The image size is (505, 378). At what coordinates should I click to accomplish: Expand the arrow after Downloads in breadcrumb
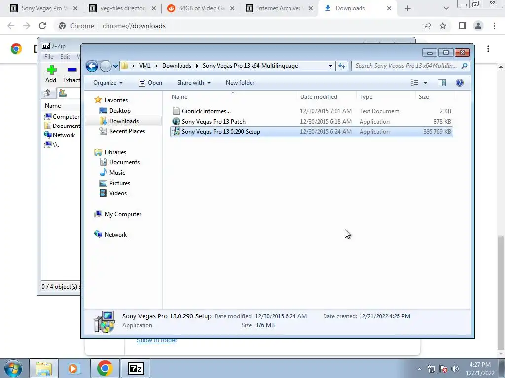tap(197, 66)
